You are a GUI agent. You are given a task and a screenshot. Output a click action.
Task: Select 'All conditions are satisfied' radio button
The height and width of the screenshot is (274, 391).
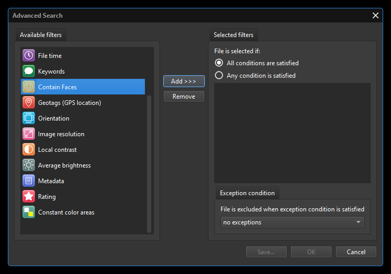(x=219, y=63)
